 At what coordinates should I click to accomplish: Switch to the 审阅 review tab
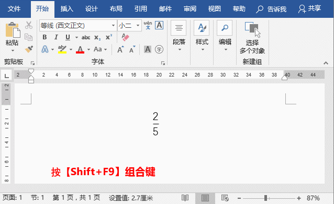pos(190,9)
